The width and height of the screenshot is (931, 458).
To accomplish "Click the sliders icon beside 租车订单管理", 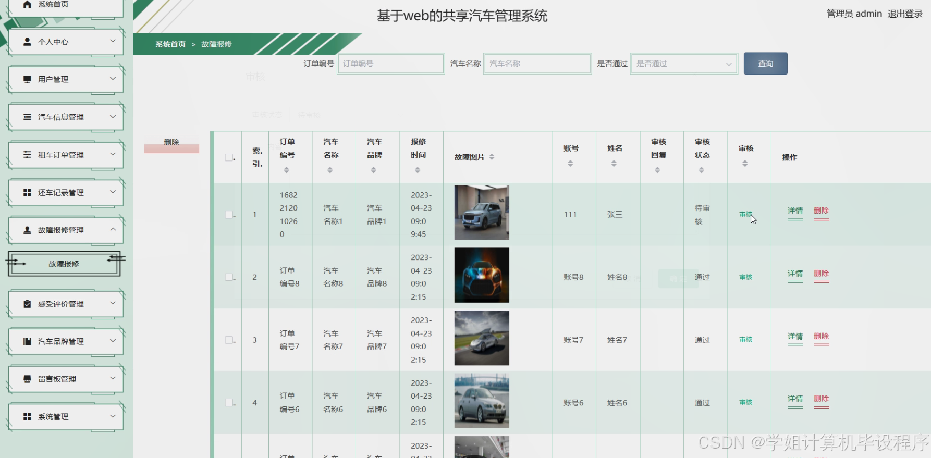I will click(27, 155).
